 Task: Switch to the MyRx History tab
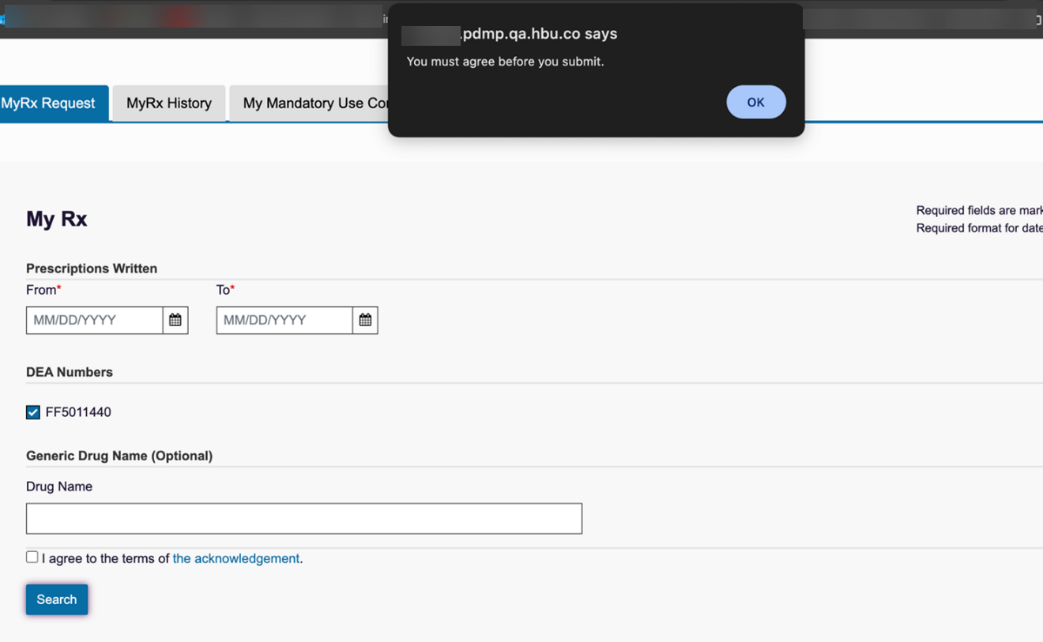click(168, 103)
